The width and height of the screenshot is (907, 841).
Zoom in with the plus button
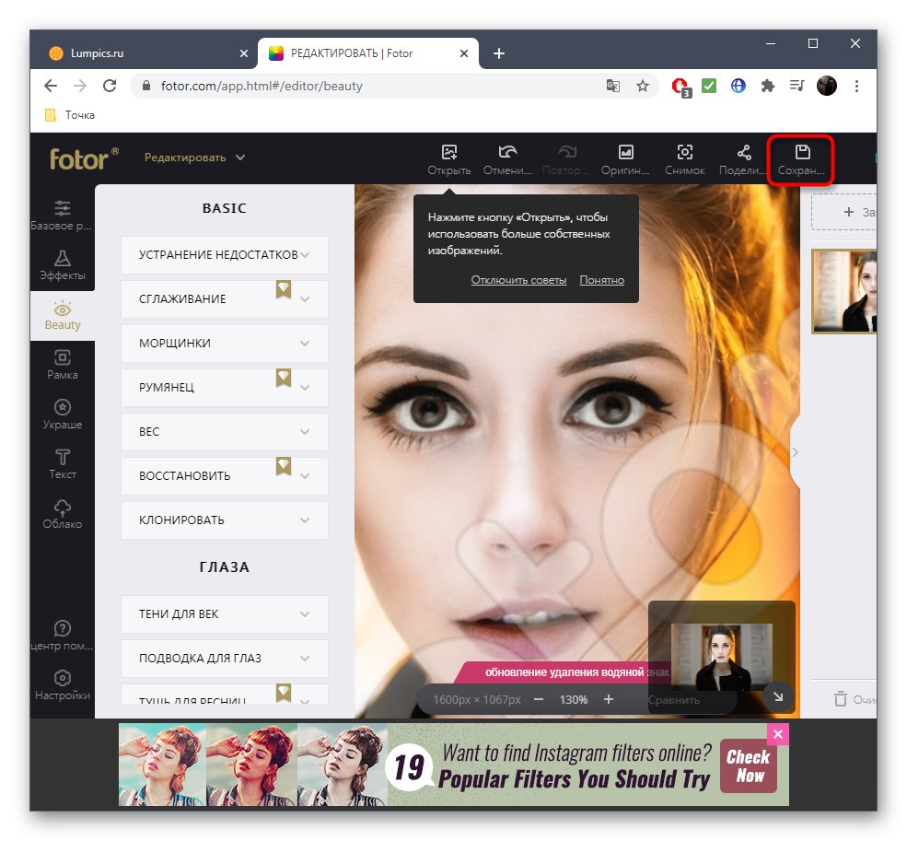pyautogui.click(x=609, y=699)
